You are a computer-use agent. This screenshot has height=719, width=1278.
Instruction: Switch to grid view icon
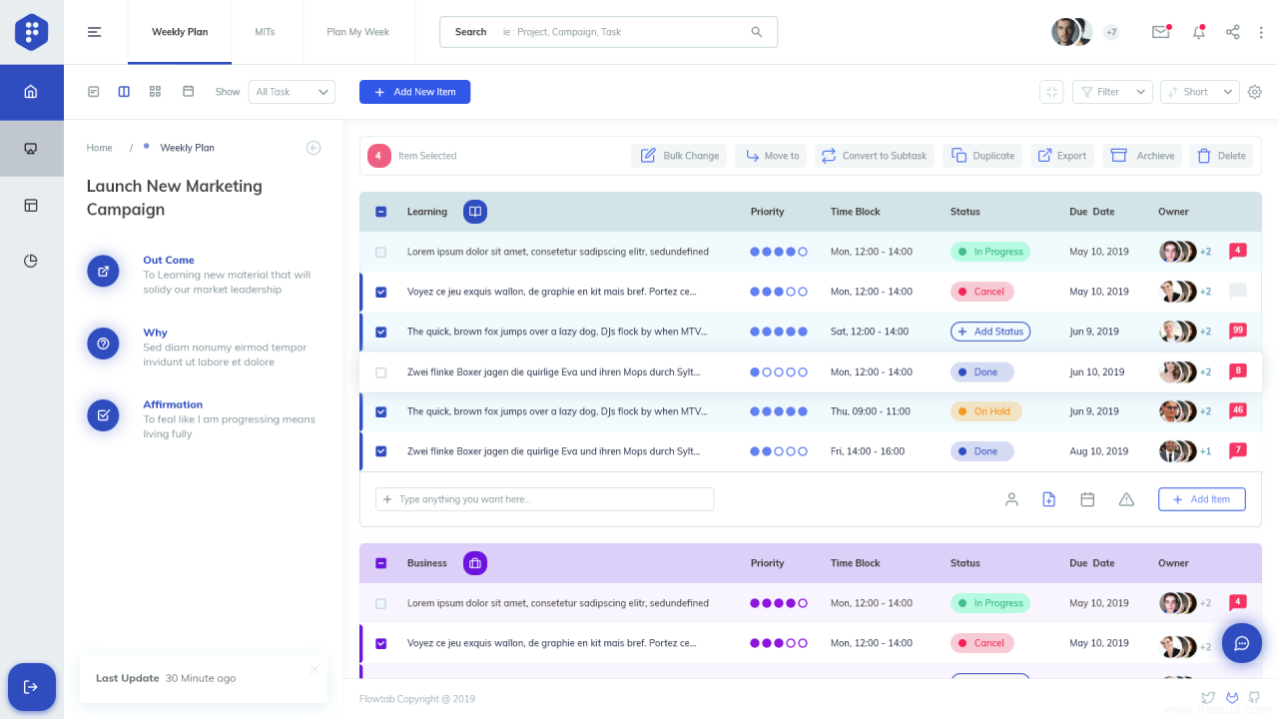tap(155, 91)
